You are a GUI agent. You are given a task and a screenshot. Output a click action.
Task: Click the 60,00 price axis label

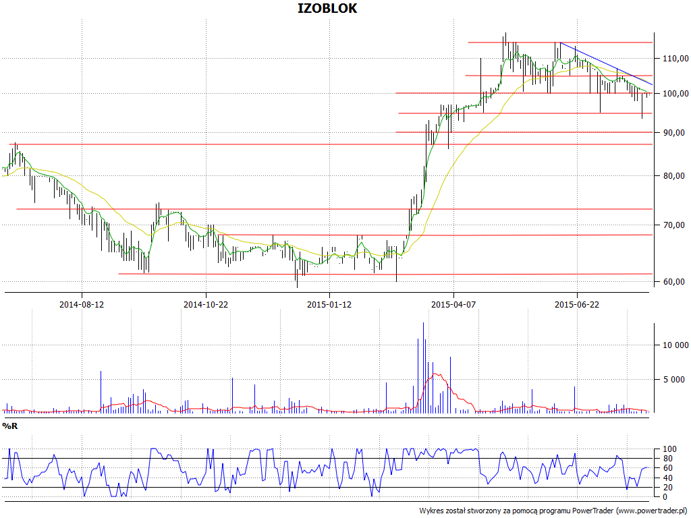point(675,281)
